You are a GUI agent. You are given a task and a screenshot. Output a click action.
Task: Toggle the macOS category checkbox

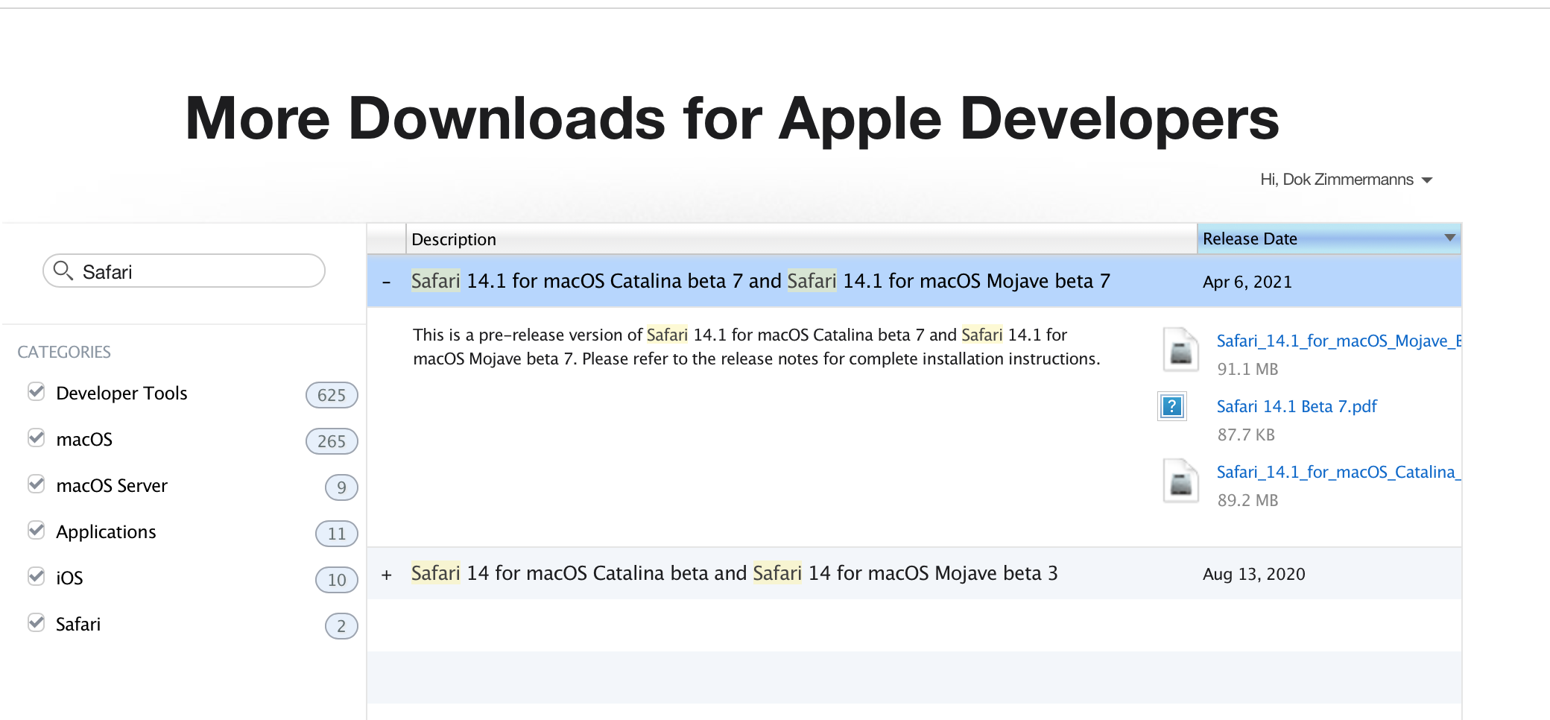point(36,438)
